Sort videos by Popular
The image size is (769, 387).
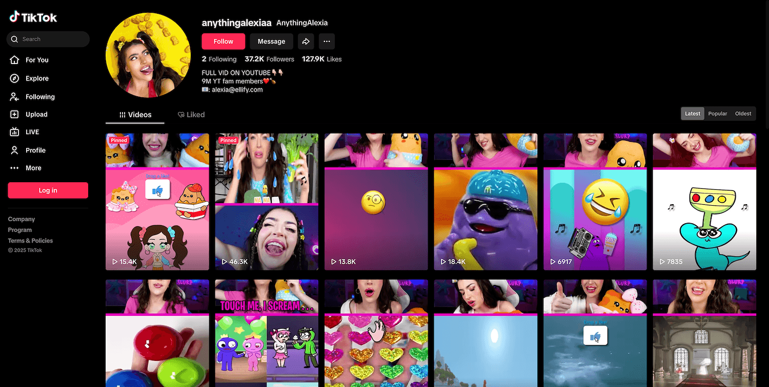coord(717,114)
